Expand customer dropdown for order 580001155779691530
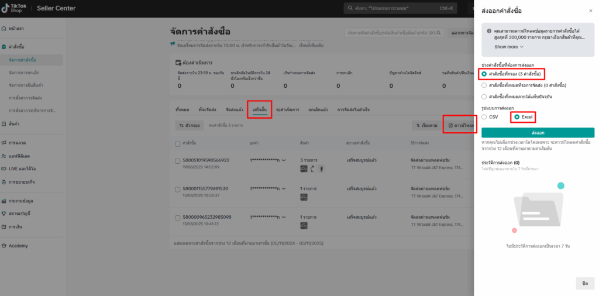This screenshot has width=599, height=296. (x=283, y=188)
